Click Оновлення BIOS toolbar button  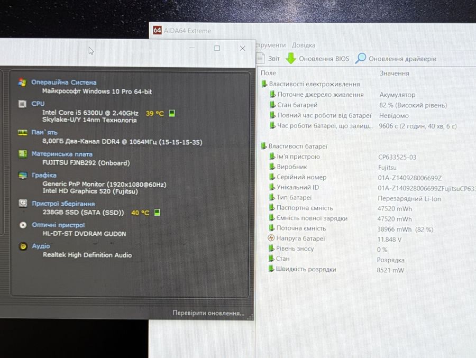tap(317, 58)
